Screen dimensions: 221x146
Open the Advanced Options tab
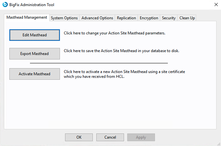(x=97, y=18)
